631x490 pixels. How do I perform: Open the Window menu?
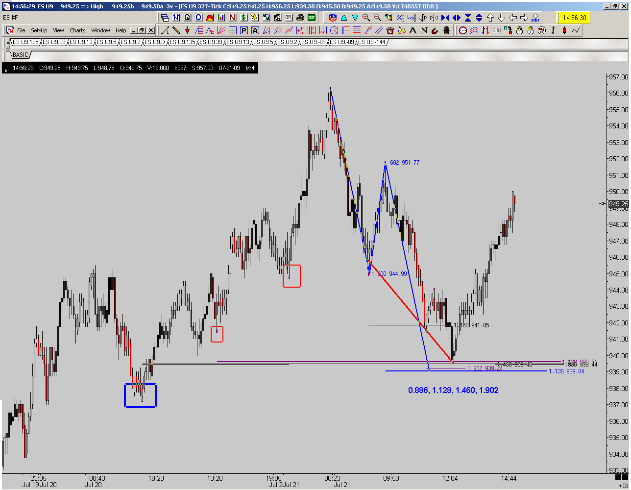coord(100,30)
